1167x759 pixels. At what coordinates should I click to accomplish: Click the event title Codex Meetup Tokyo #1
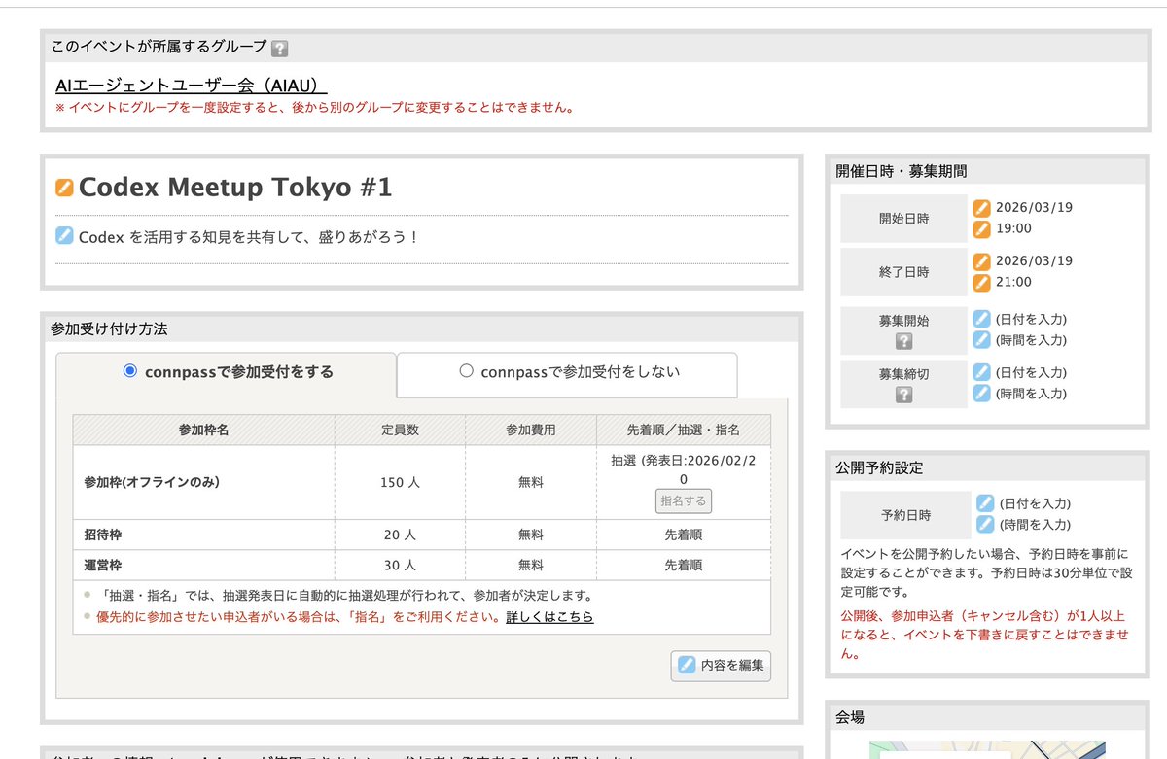tap(235, 188)
